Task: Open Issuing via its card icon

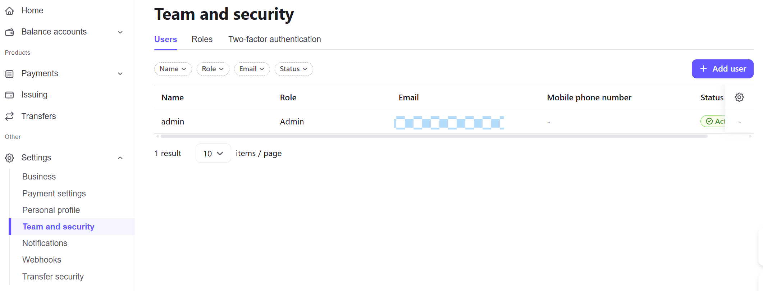Action: coord(9,95)
